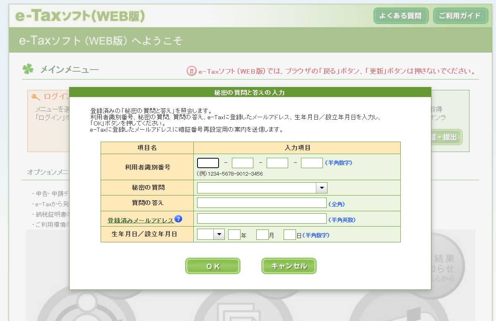Click the キャンセル button
Image resolution: width=496 pixels, height=321 pixels.
pyautogui.click(x=289, y=266)
